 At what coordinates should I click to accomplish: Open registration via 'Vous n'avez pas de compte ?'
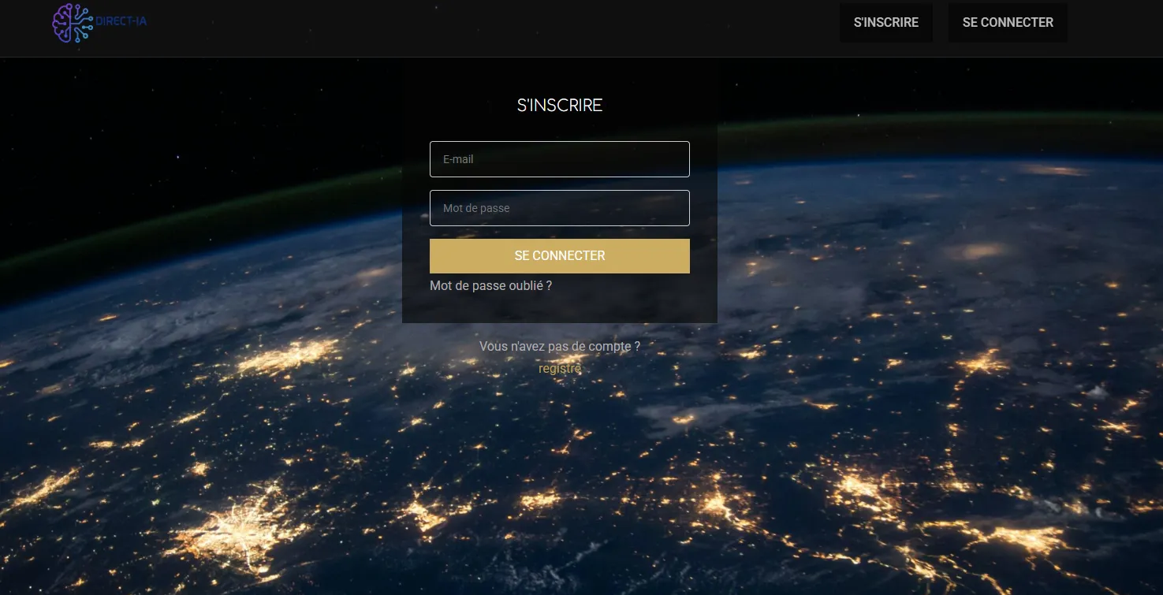559,346
